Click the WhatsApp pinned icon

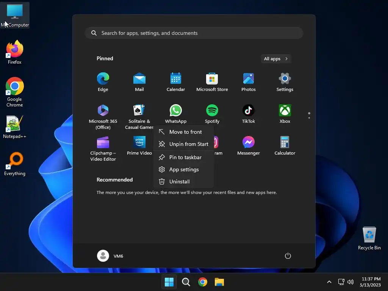tap(176, 114)
